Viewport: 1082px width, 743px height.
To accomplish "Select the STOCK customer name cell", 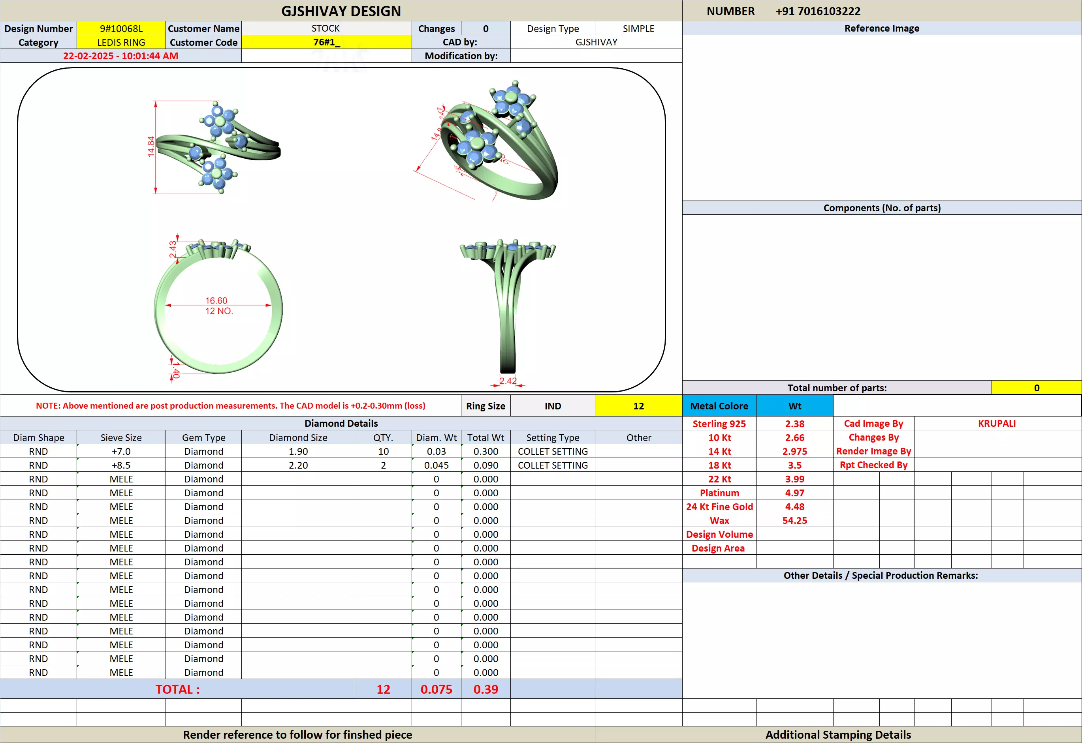I will 326,28.
